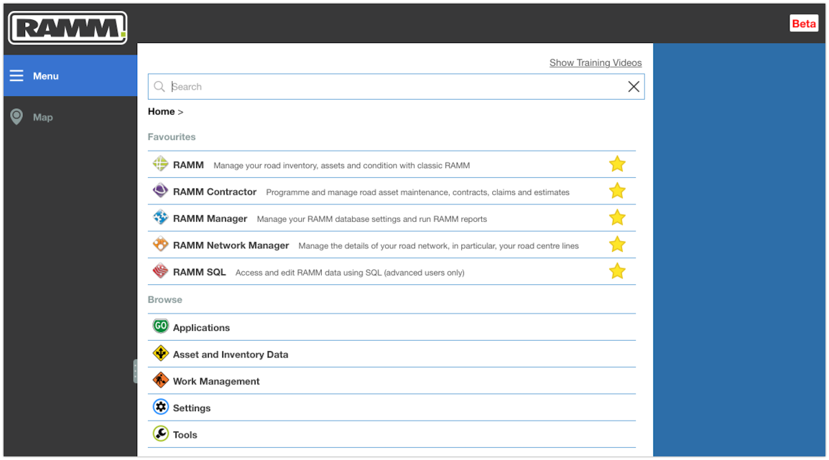Clear the search with the X icon
This screenshot has width=829, height=460.
[634, 87]
